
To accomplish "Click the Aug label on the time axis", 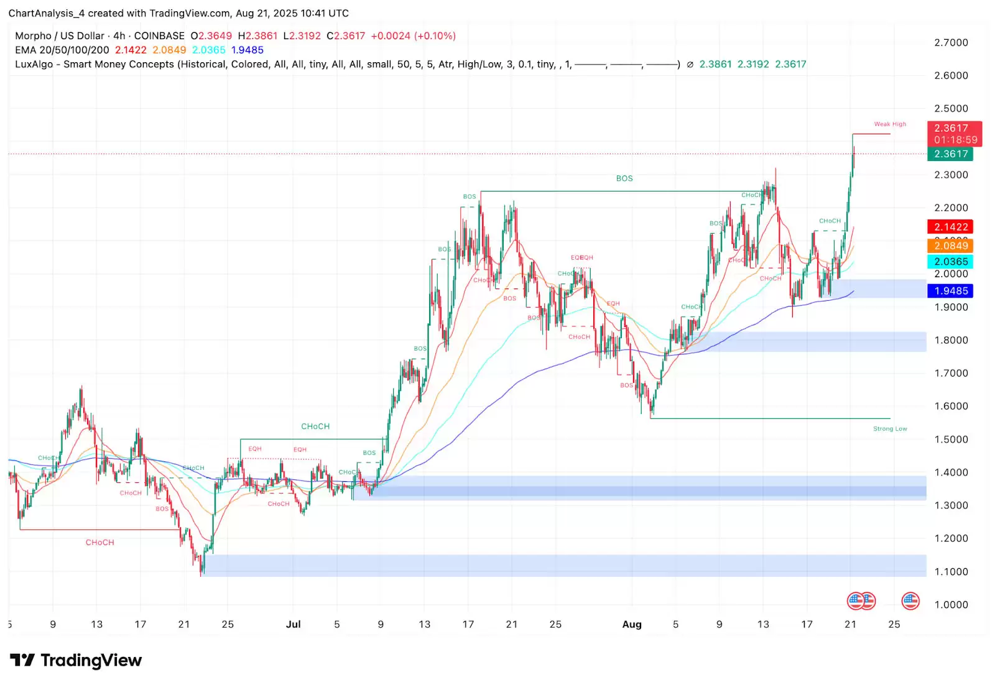I will coord(632,624).
